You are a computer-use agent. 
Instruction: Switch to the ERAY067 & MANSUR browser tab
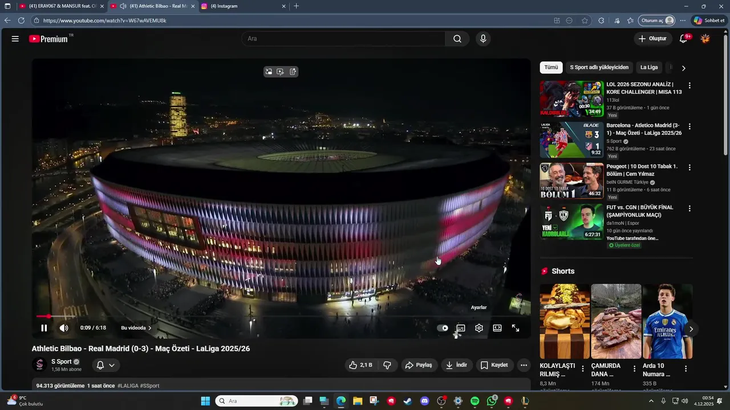point(60,6)
